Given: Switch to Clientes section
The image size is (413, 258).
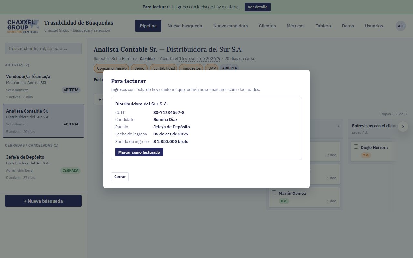Looking at the screenshot, I should pos(267,26).
